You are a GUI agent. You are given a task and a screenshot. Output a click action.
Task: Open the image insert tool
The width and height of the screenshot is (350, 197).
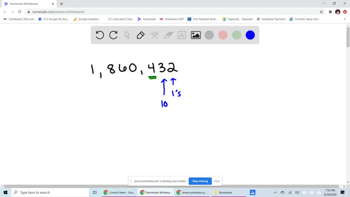(195, 35)
